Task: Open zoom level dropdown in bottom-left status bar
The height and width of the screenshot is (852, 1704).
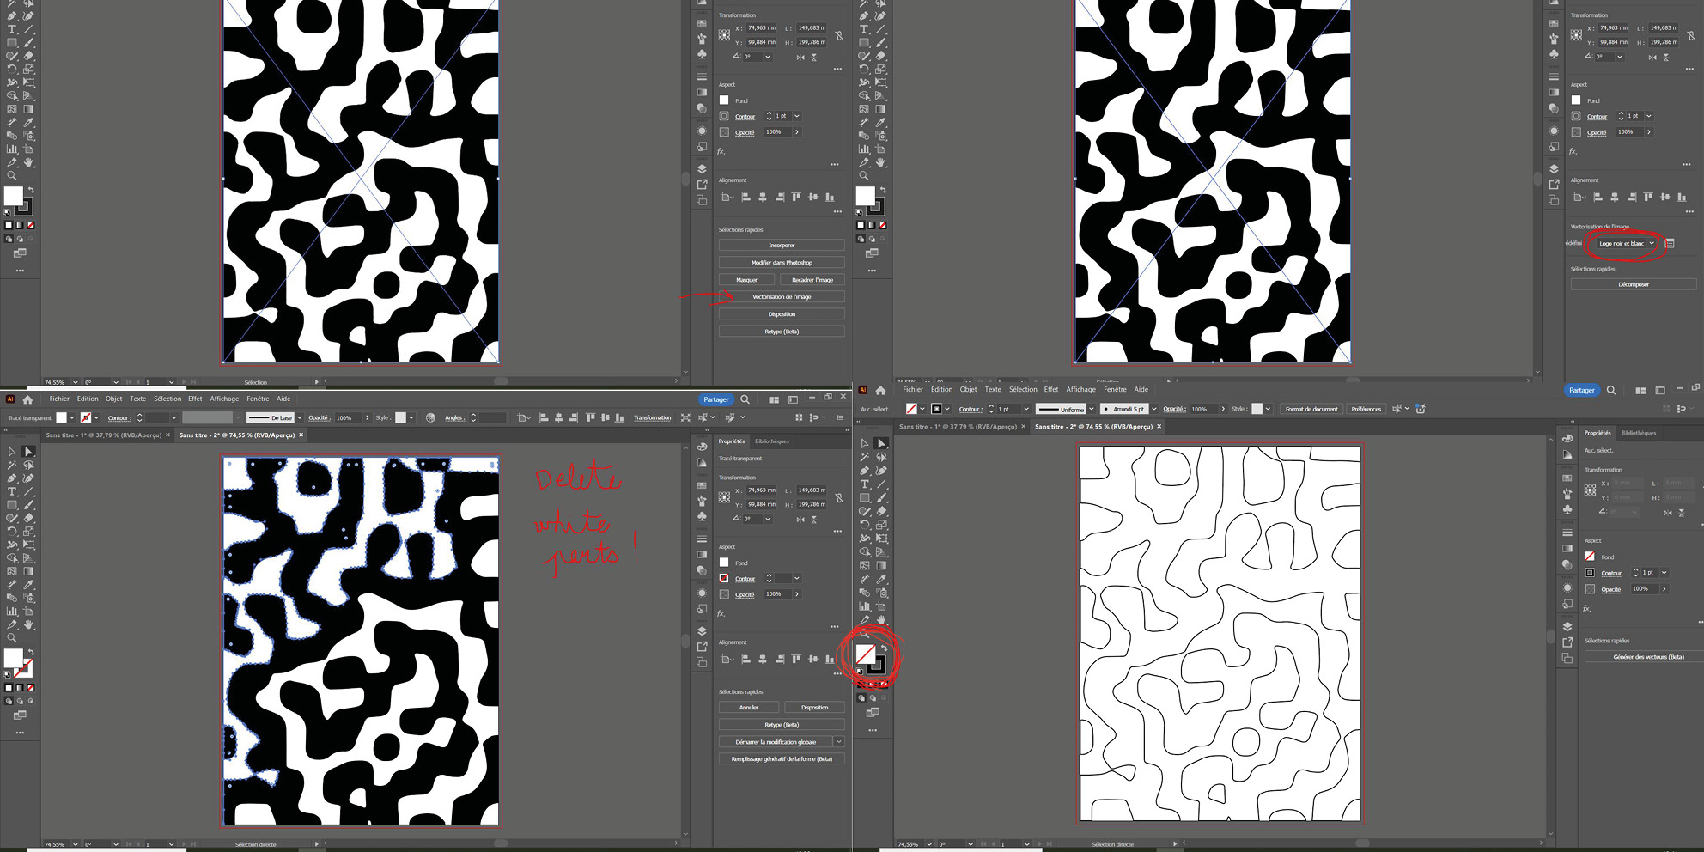Action: click(76, 844)
